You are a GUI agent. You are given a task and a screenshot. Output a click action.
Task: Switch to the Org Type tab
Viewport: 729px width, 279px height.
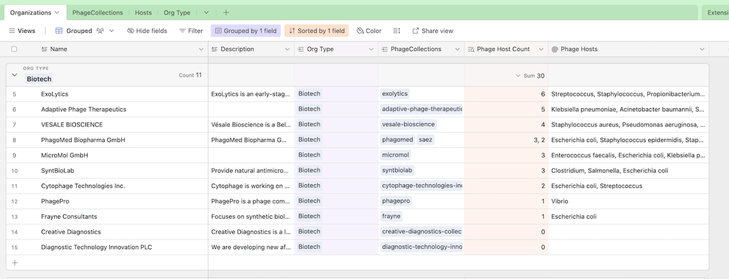[177, 13]
